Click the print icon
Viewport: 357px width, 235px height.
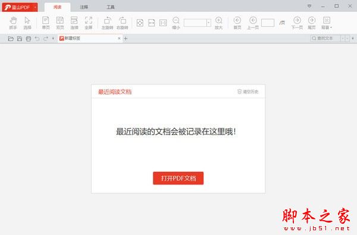(x=29, y=39)
